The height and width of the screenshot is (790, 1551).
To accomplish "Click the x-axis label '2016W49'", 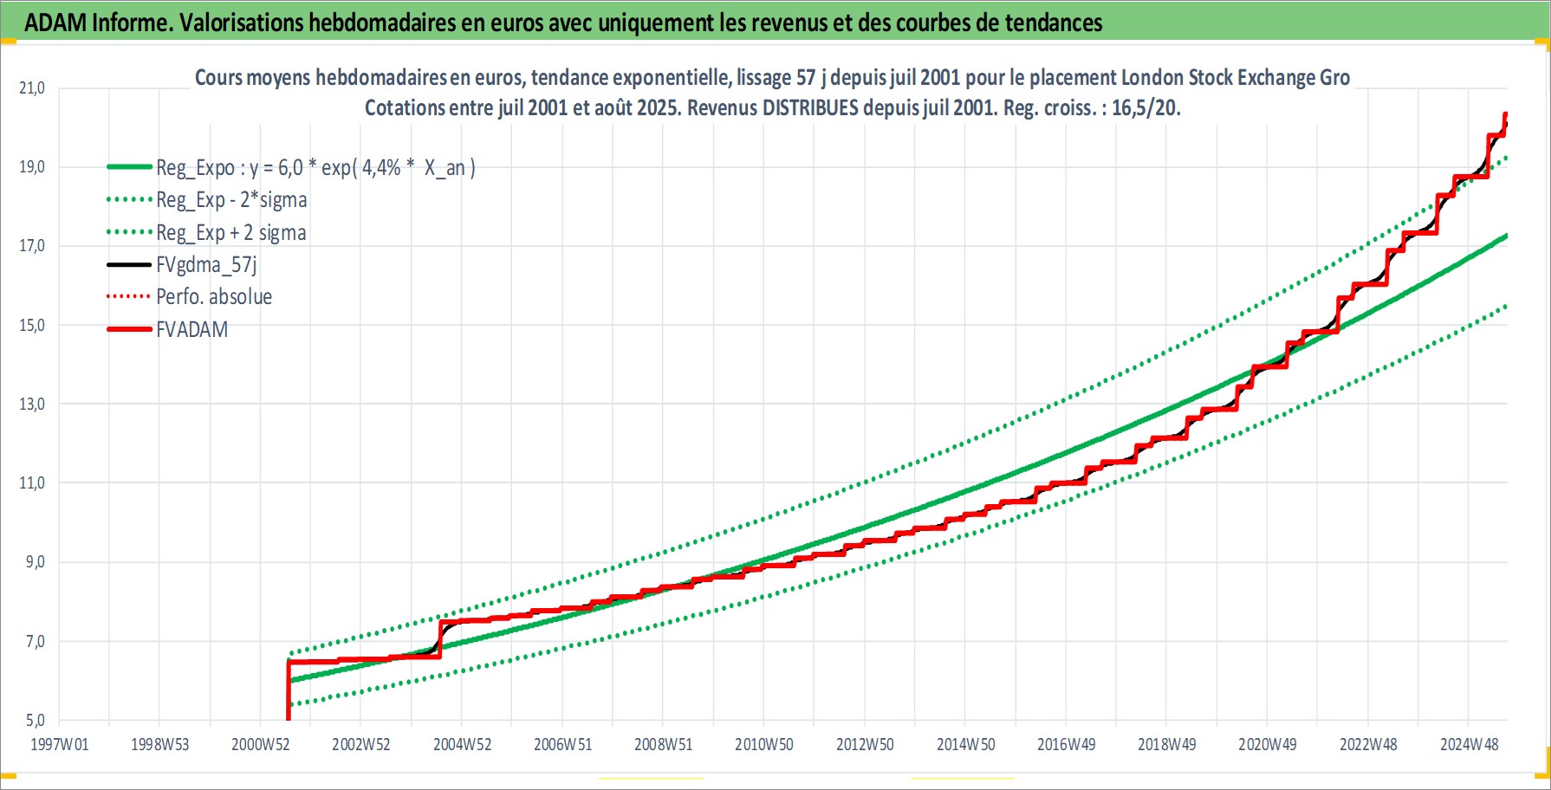I will pos(1066,744).
